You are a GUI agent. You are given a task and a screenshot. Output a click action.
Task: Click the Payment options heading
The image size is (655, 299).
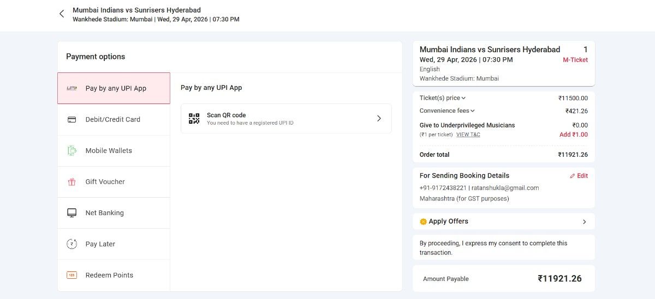pyautogui.click(x=96, y=57)
